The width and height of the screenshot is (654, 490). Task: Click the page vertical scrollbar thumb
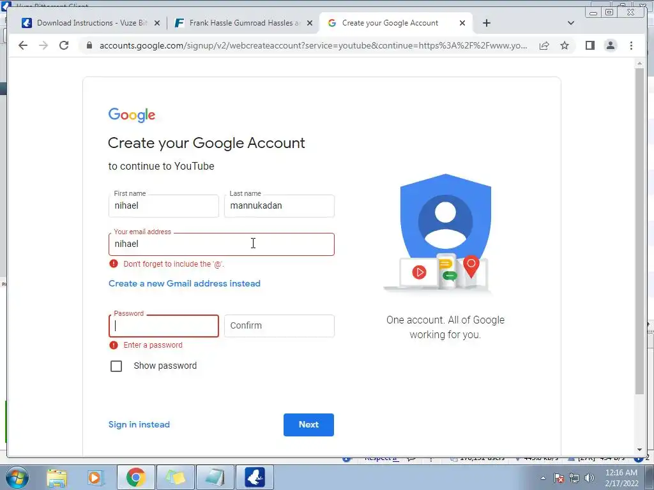(x=639, y=231)
